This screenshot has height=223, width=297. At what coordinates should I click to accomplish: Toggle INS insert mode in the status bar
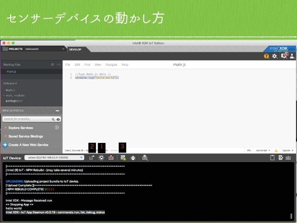[x=249, y=150]
